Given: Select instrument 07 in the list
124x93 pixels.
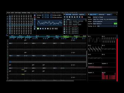Looking at the screenshot, I should coord(74,33).
